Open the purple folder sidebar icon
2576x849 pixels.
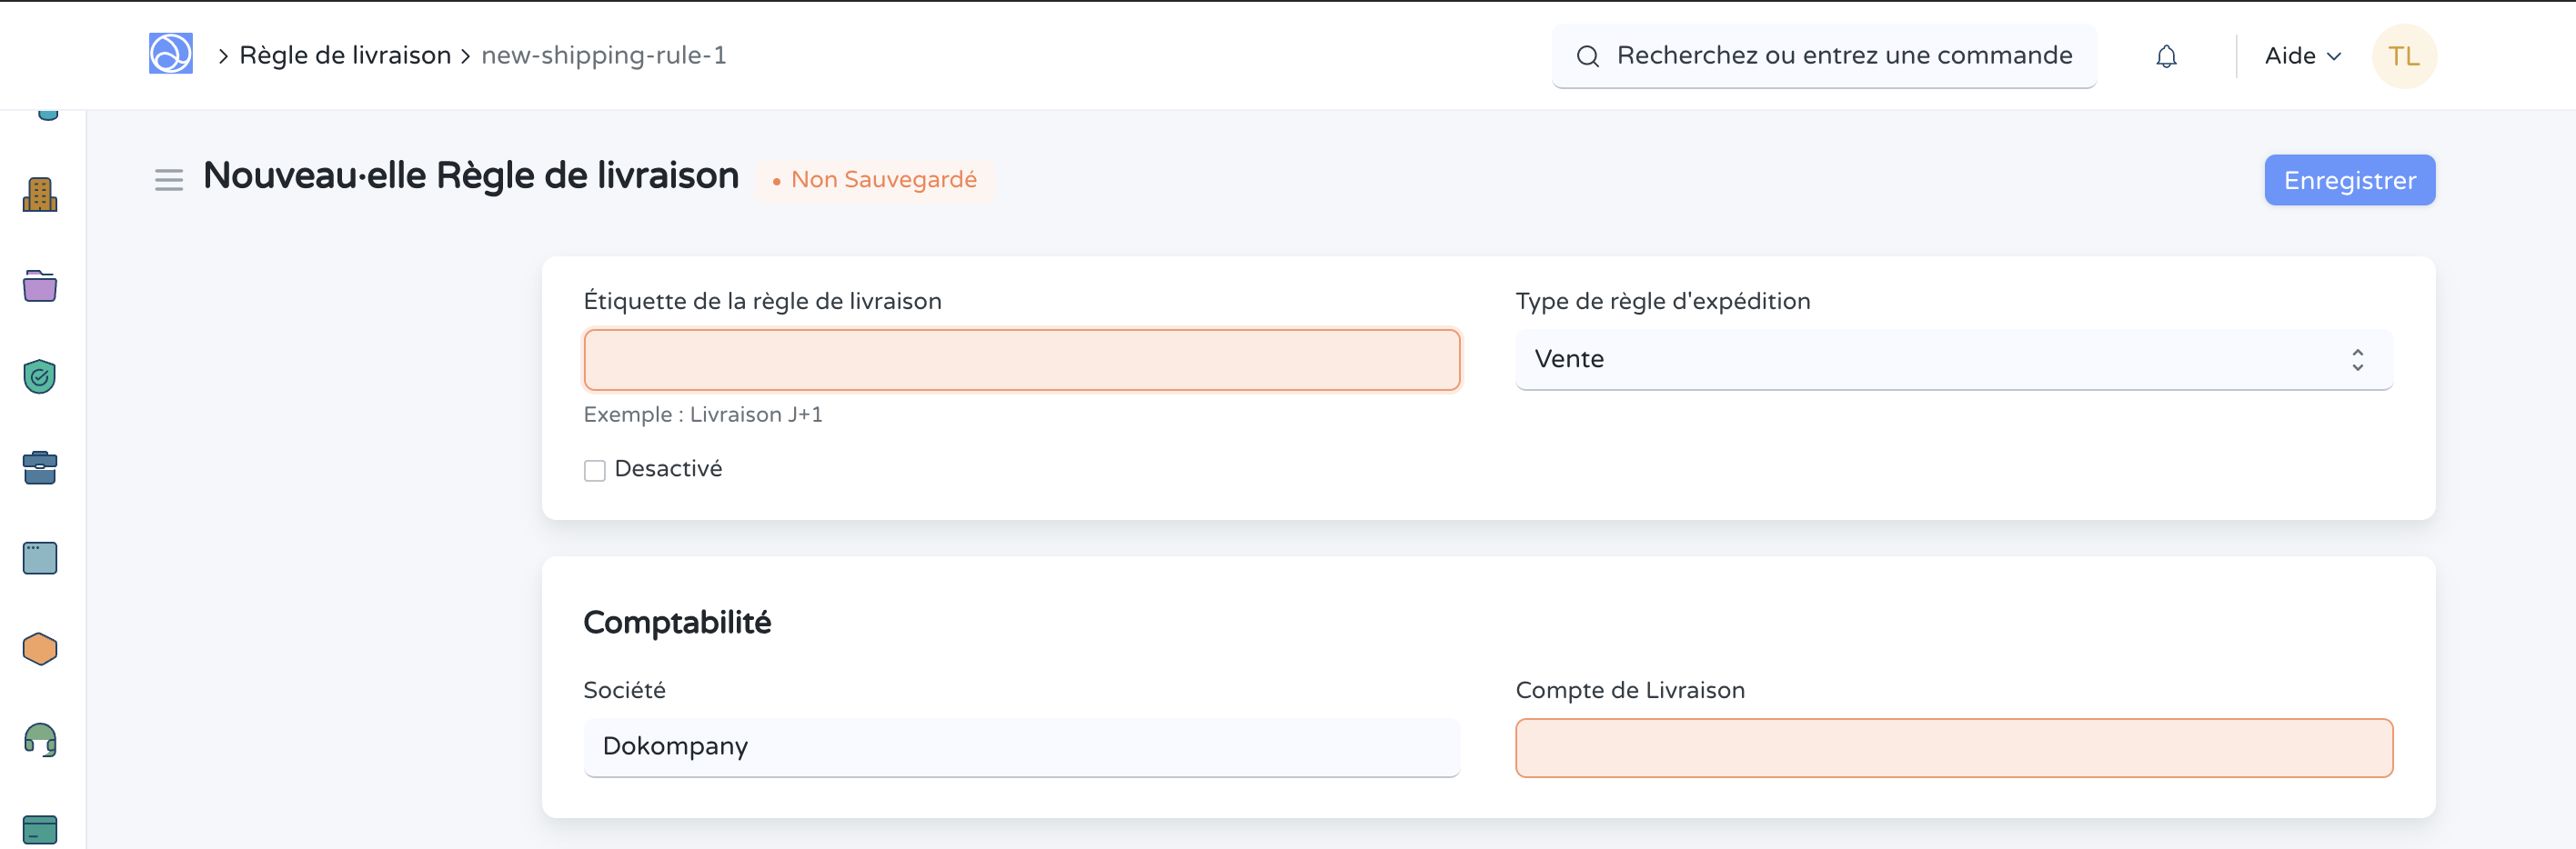(40, 286)
